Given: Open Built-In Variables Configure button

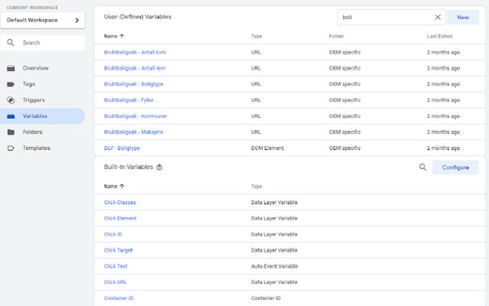Looking at the screenshot, I should click(455, 167).
